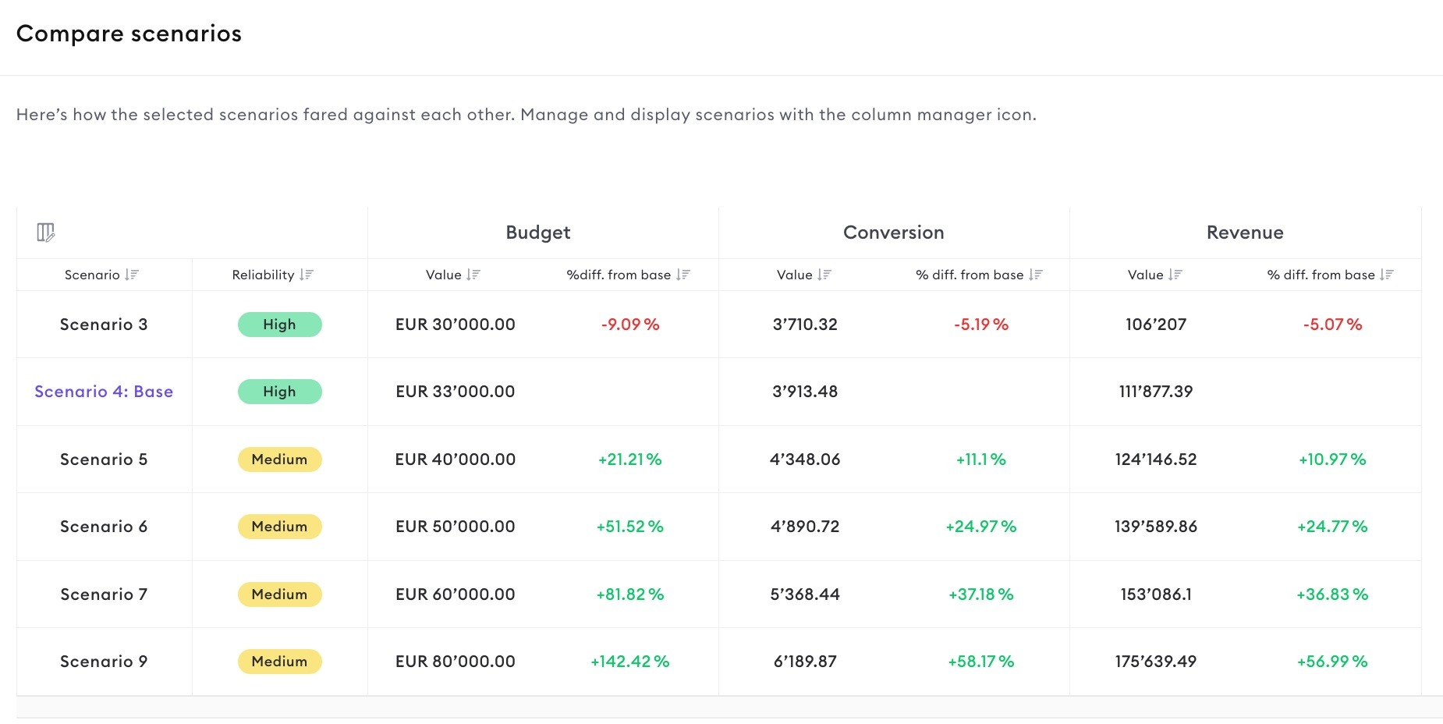Select the Scenario 9 row label
Screen dimensions: 1443x724
104,662
